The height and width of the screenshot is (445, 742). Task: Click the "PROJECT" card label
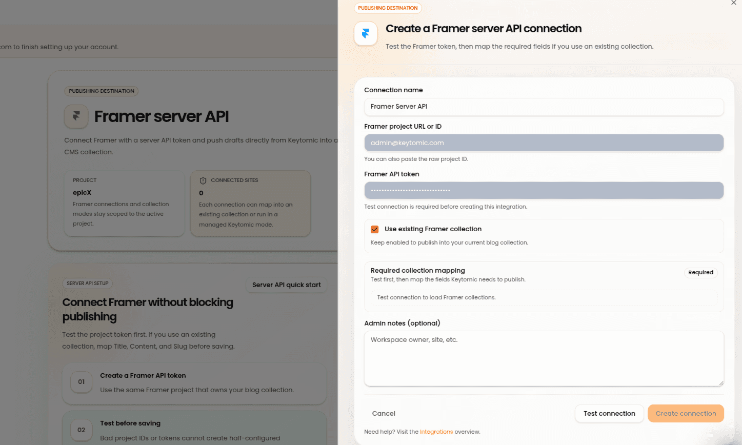(85, 180)
